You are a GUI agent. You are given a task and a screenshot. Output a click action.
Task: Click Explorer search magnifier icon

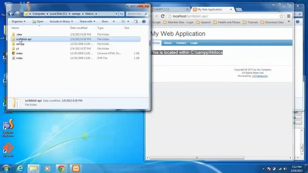[x=146, y=14]
